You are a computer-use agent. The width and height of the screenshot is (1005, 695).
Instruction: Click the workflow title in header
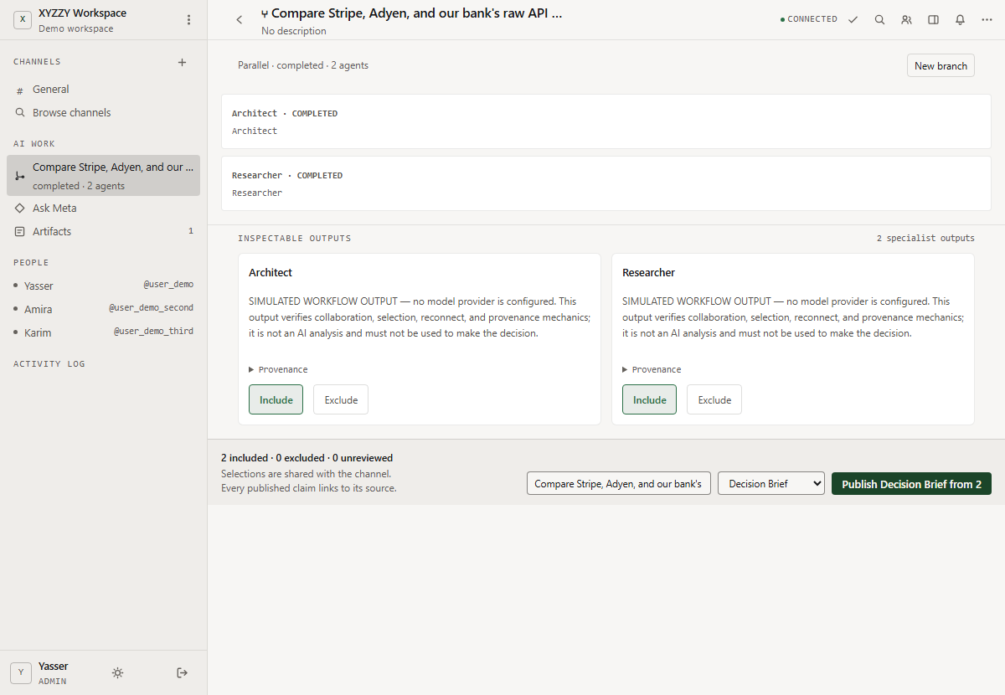412,13
